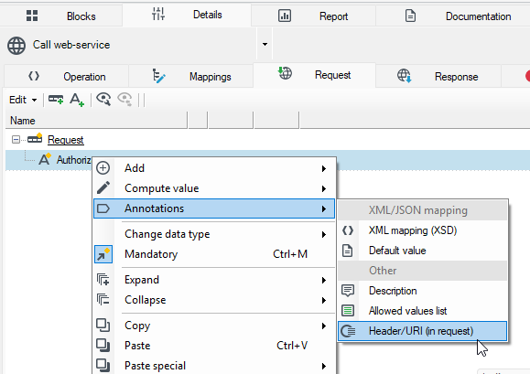The width and height of the screenshot is (530, 374).
Task: Open the Edit dropdown menu
Action: click(23, 100)
